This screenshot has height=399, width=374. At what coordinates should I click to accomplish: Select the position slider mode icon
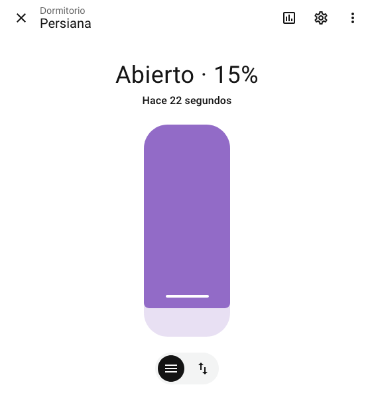(x=171, y=369)
